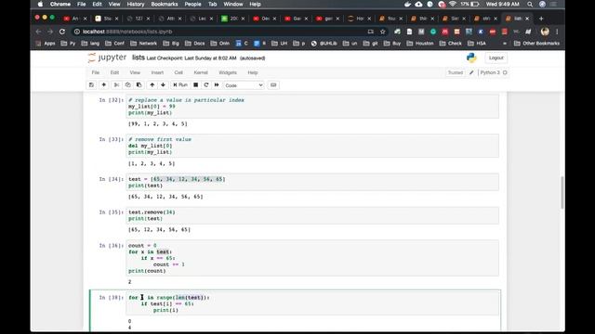Open the Jupyter View menu
The image size is (595, 334).
(x=135, y=72)
